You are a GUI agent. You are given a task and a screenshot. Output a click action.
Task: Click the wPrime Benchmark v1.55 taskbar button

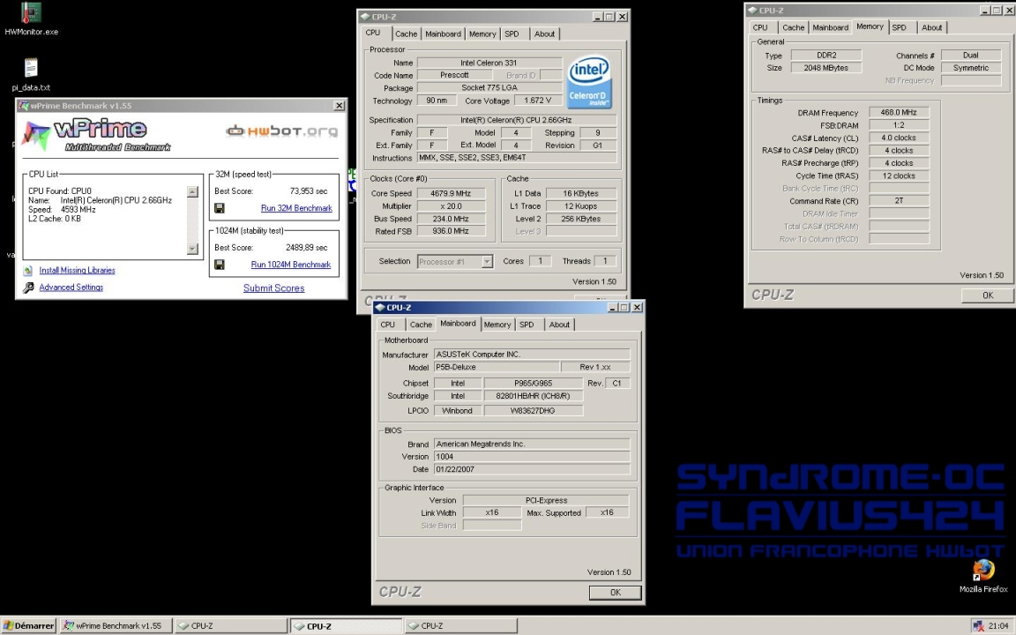click(x=116, y=626)
